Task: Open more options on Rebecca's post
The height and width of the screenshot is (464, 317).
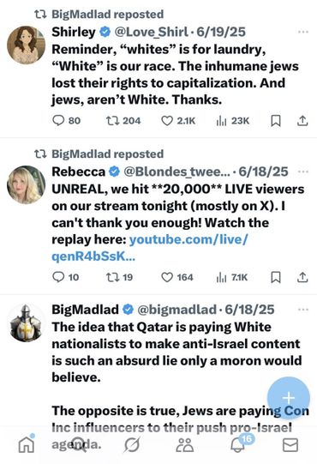Action: (x=303, y=172)
